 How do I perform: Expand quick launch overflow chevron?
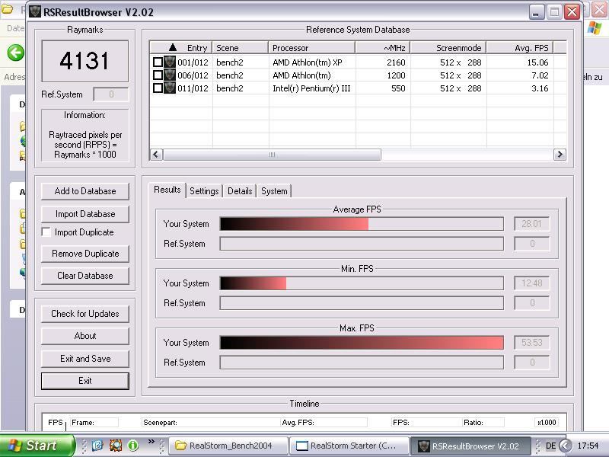coord(151,442)
